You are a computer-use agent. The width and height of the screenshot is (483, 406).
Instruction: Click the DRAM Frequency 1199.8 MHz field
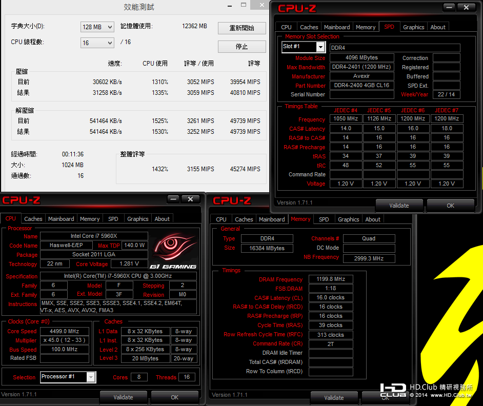pos(331,279)
